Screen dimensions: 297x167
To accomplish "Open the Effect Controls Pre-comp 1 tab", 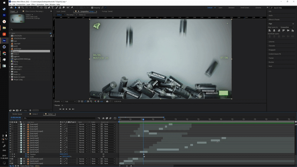I will [34, 12].
